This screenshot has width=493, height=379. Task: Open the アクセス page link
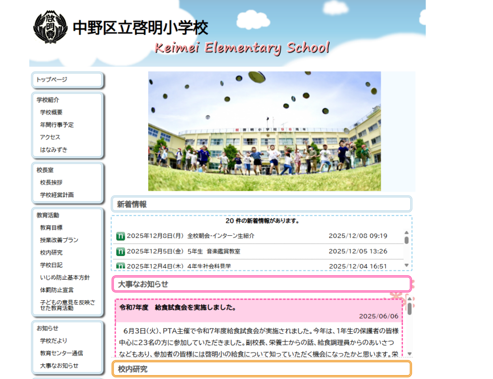click(x=50, y=137)
